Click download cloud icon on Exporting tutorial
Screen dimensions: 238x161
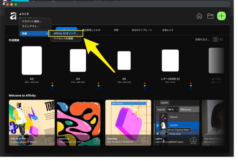(x=145, y=140)
